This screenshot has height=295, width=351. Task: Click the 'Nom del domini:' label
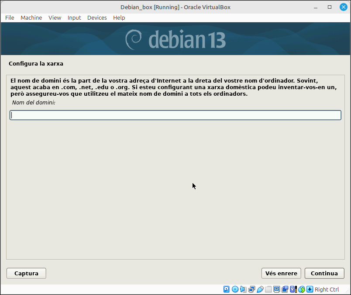point(34,103)
